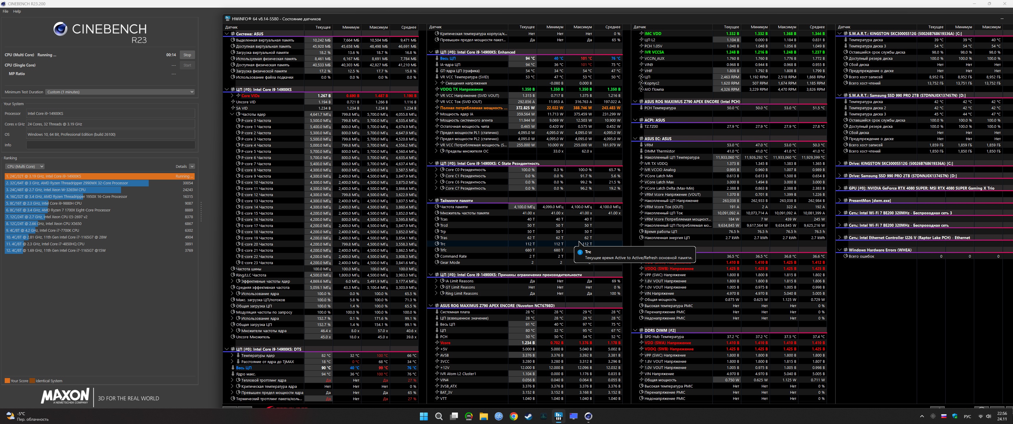Click the Cinebench logo sphere icon

tap(60, 29)
